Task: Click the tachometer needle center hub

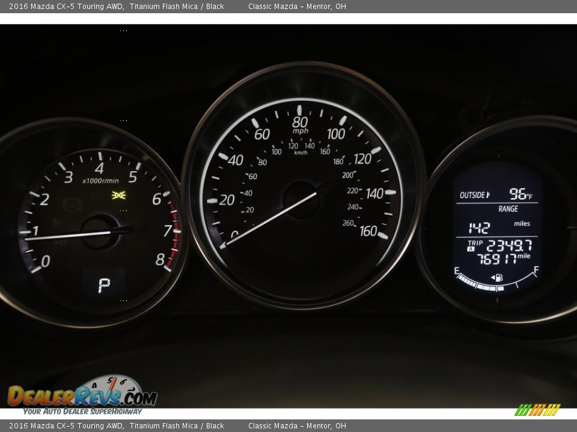Action: click(99, 232)
